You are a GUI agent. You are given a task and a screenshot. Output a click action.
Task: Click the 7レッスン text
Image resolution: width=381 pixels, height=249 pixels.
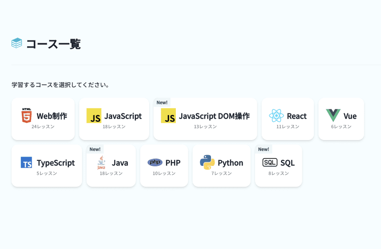[221, 173]
